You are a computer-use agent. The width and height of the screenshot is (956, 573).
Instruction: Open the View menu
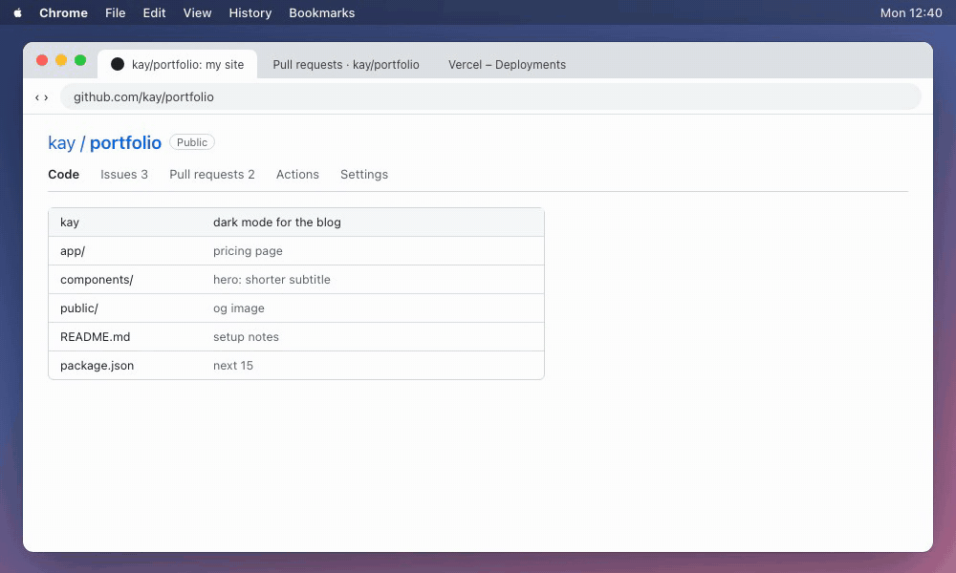click(x=198, y=12)
